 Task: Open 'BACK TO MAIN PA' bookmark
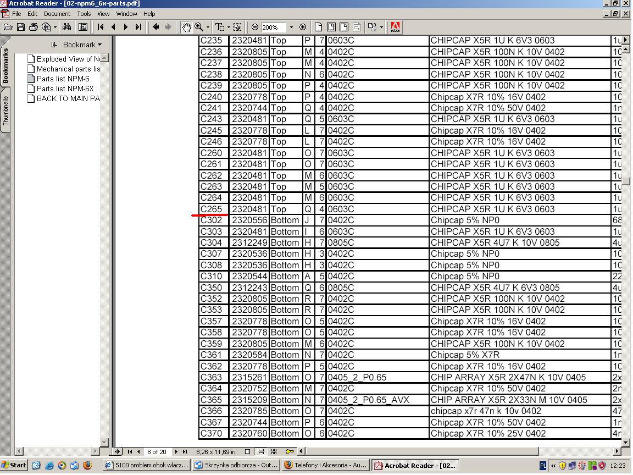pos(63,98)
